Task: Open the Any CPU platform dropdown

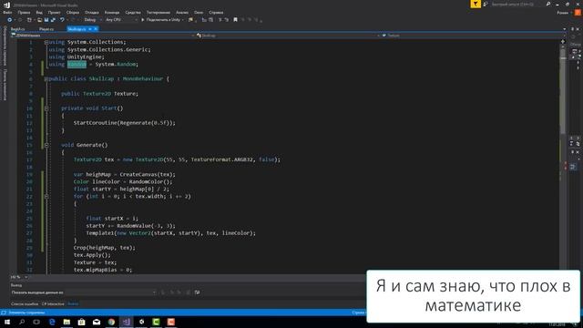Action: (x=121, y=20)
